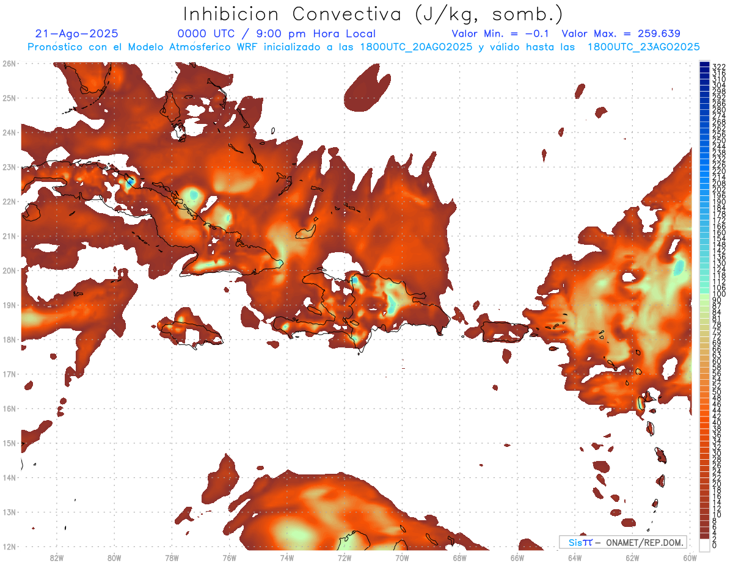
Task: Click the '15N' latitude label
Action: coord(9,443)
